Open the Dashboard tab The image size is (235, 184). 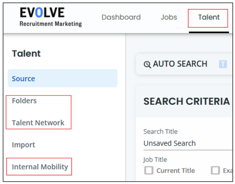coord(121,17)
